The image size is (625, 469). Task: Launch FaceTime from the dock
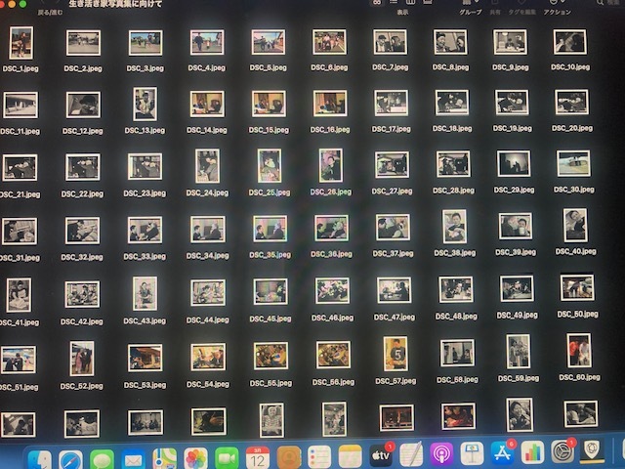tap(228, 458)
